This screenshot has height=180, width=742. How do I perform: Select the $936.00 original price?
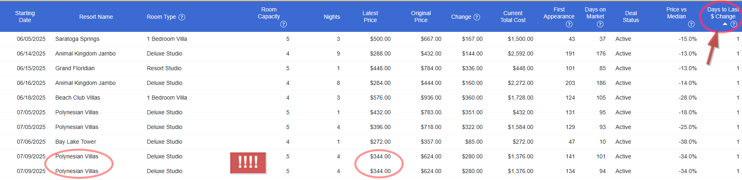pyautogui.click(x=431, y=98)
